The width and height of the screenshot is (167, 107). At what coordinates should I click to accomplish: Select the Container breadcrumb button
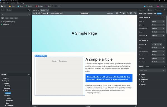pos(150,14)
